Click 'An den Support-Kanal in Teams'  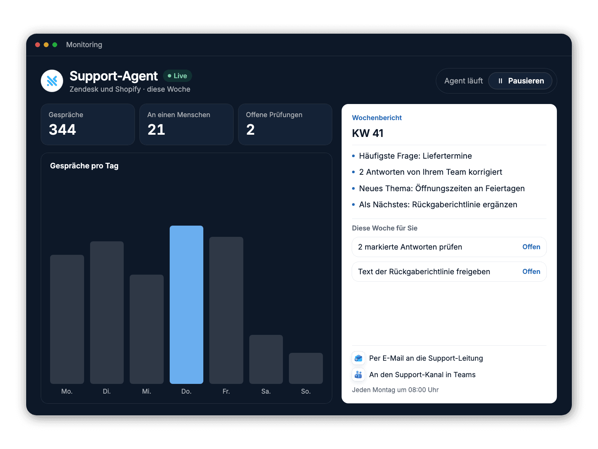422,375
